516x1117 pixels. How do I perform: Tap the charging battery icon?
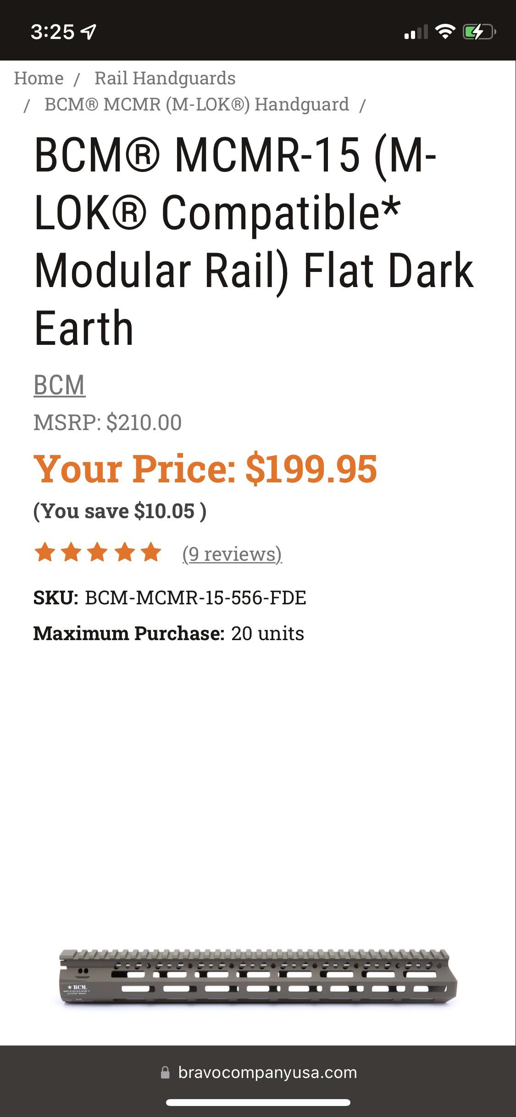(x=479, y=32)
